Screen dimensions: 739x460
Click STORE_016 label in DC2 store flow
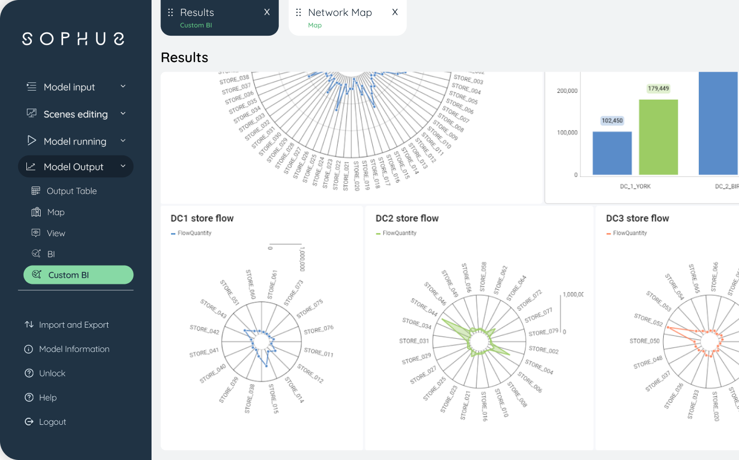tap(485, 406)
